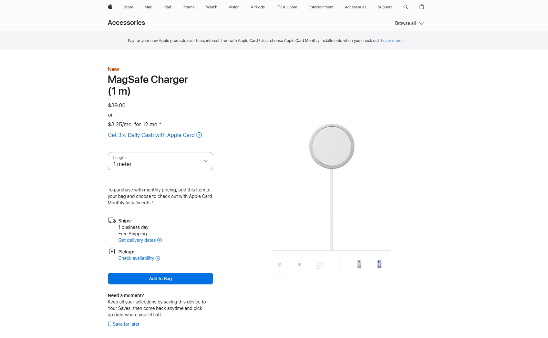Click the plus icon beside Check availability
548x338 pixels.
(158, 258)
